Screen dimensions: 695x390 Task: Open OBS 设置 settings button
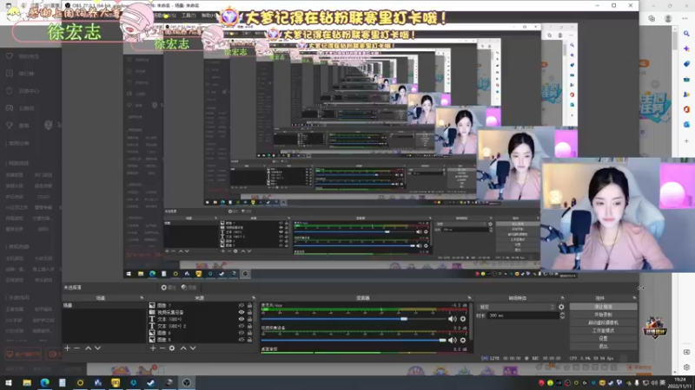pyautogui.click(x=603, y=338)
